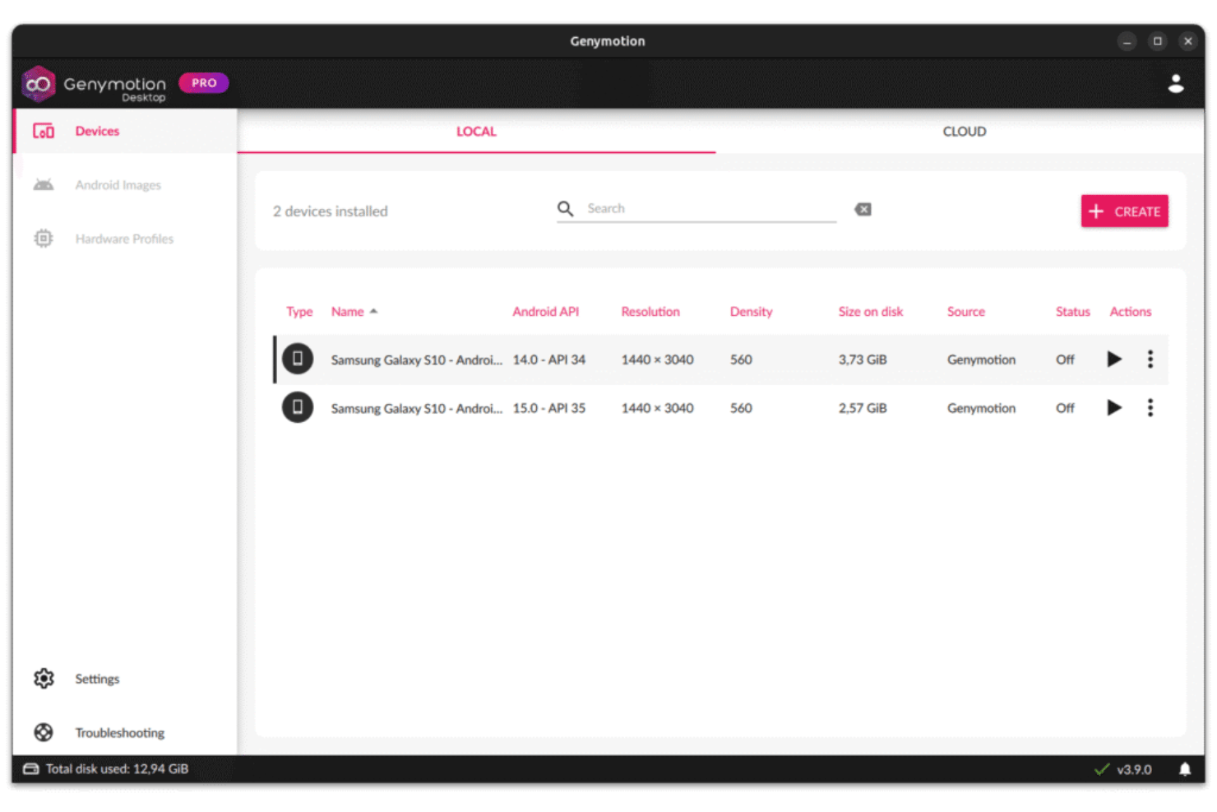Select the Samsung Galaxy S10 row with 15.0 - API 35
Screen dimensions: 1217x812
click(x=720, y=408)
